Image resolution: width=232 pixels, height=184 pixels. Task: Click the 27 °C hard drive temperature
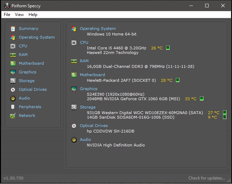pos(214,113)
